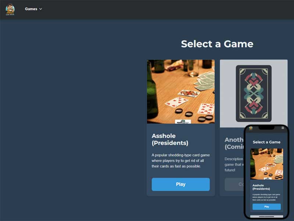Expand the chevron next to Games

tap(40, 9)
